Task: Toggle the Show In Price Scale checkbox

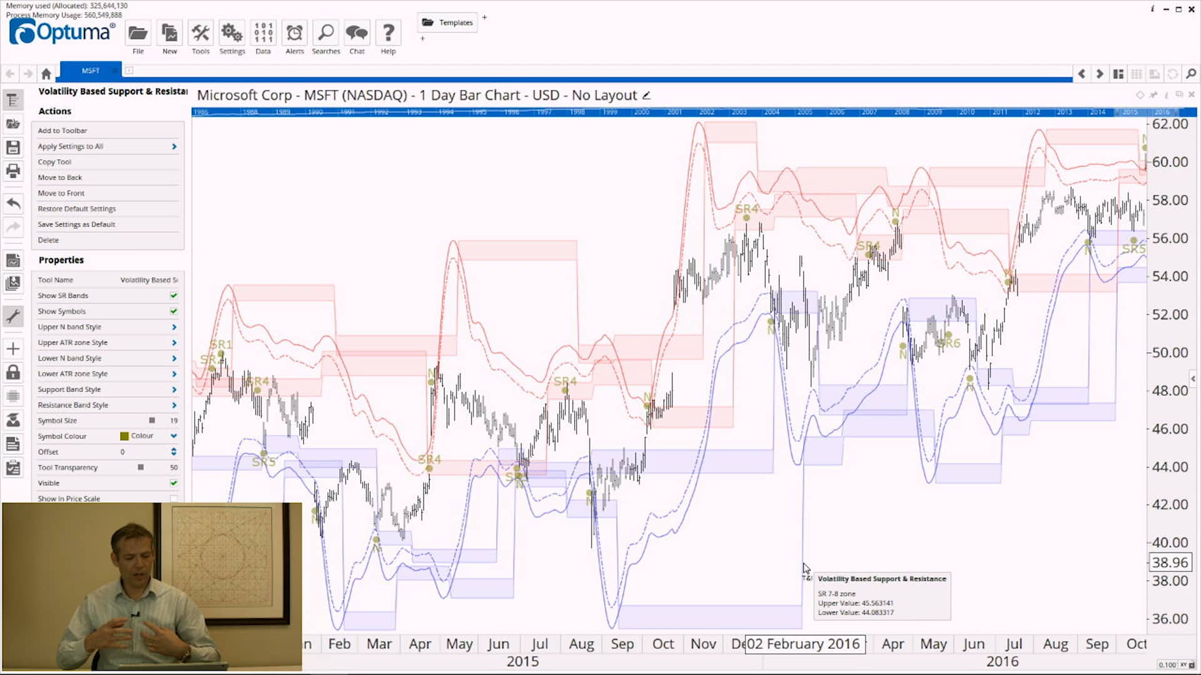Action: [174, 499]
